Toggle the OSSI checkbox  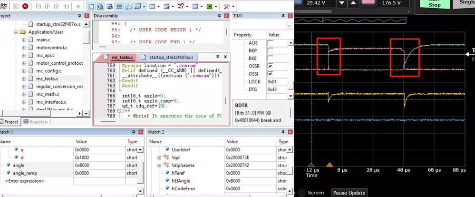pos(270,74)
